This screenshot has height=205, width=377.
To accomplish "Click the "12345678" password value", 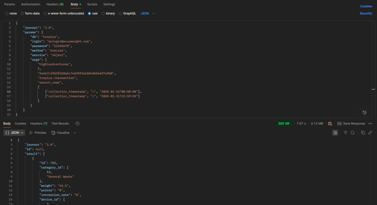I will pyautogui.click(x=61, y=46).
